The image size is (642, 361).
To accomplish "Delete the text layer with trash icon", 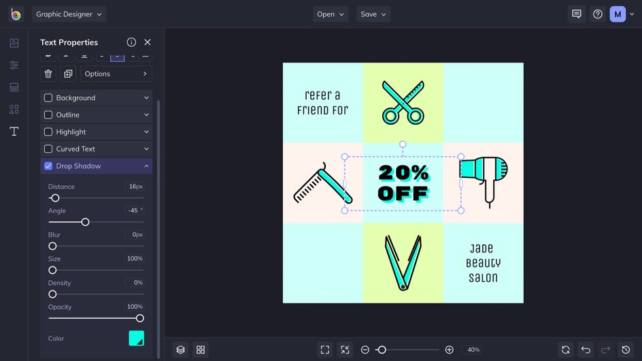I will 48,74.
